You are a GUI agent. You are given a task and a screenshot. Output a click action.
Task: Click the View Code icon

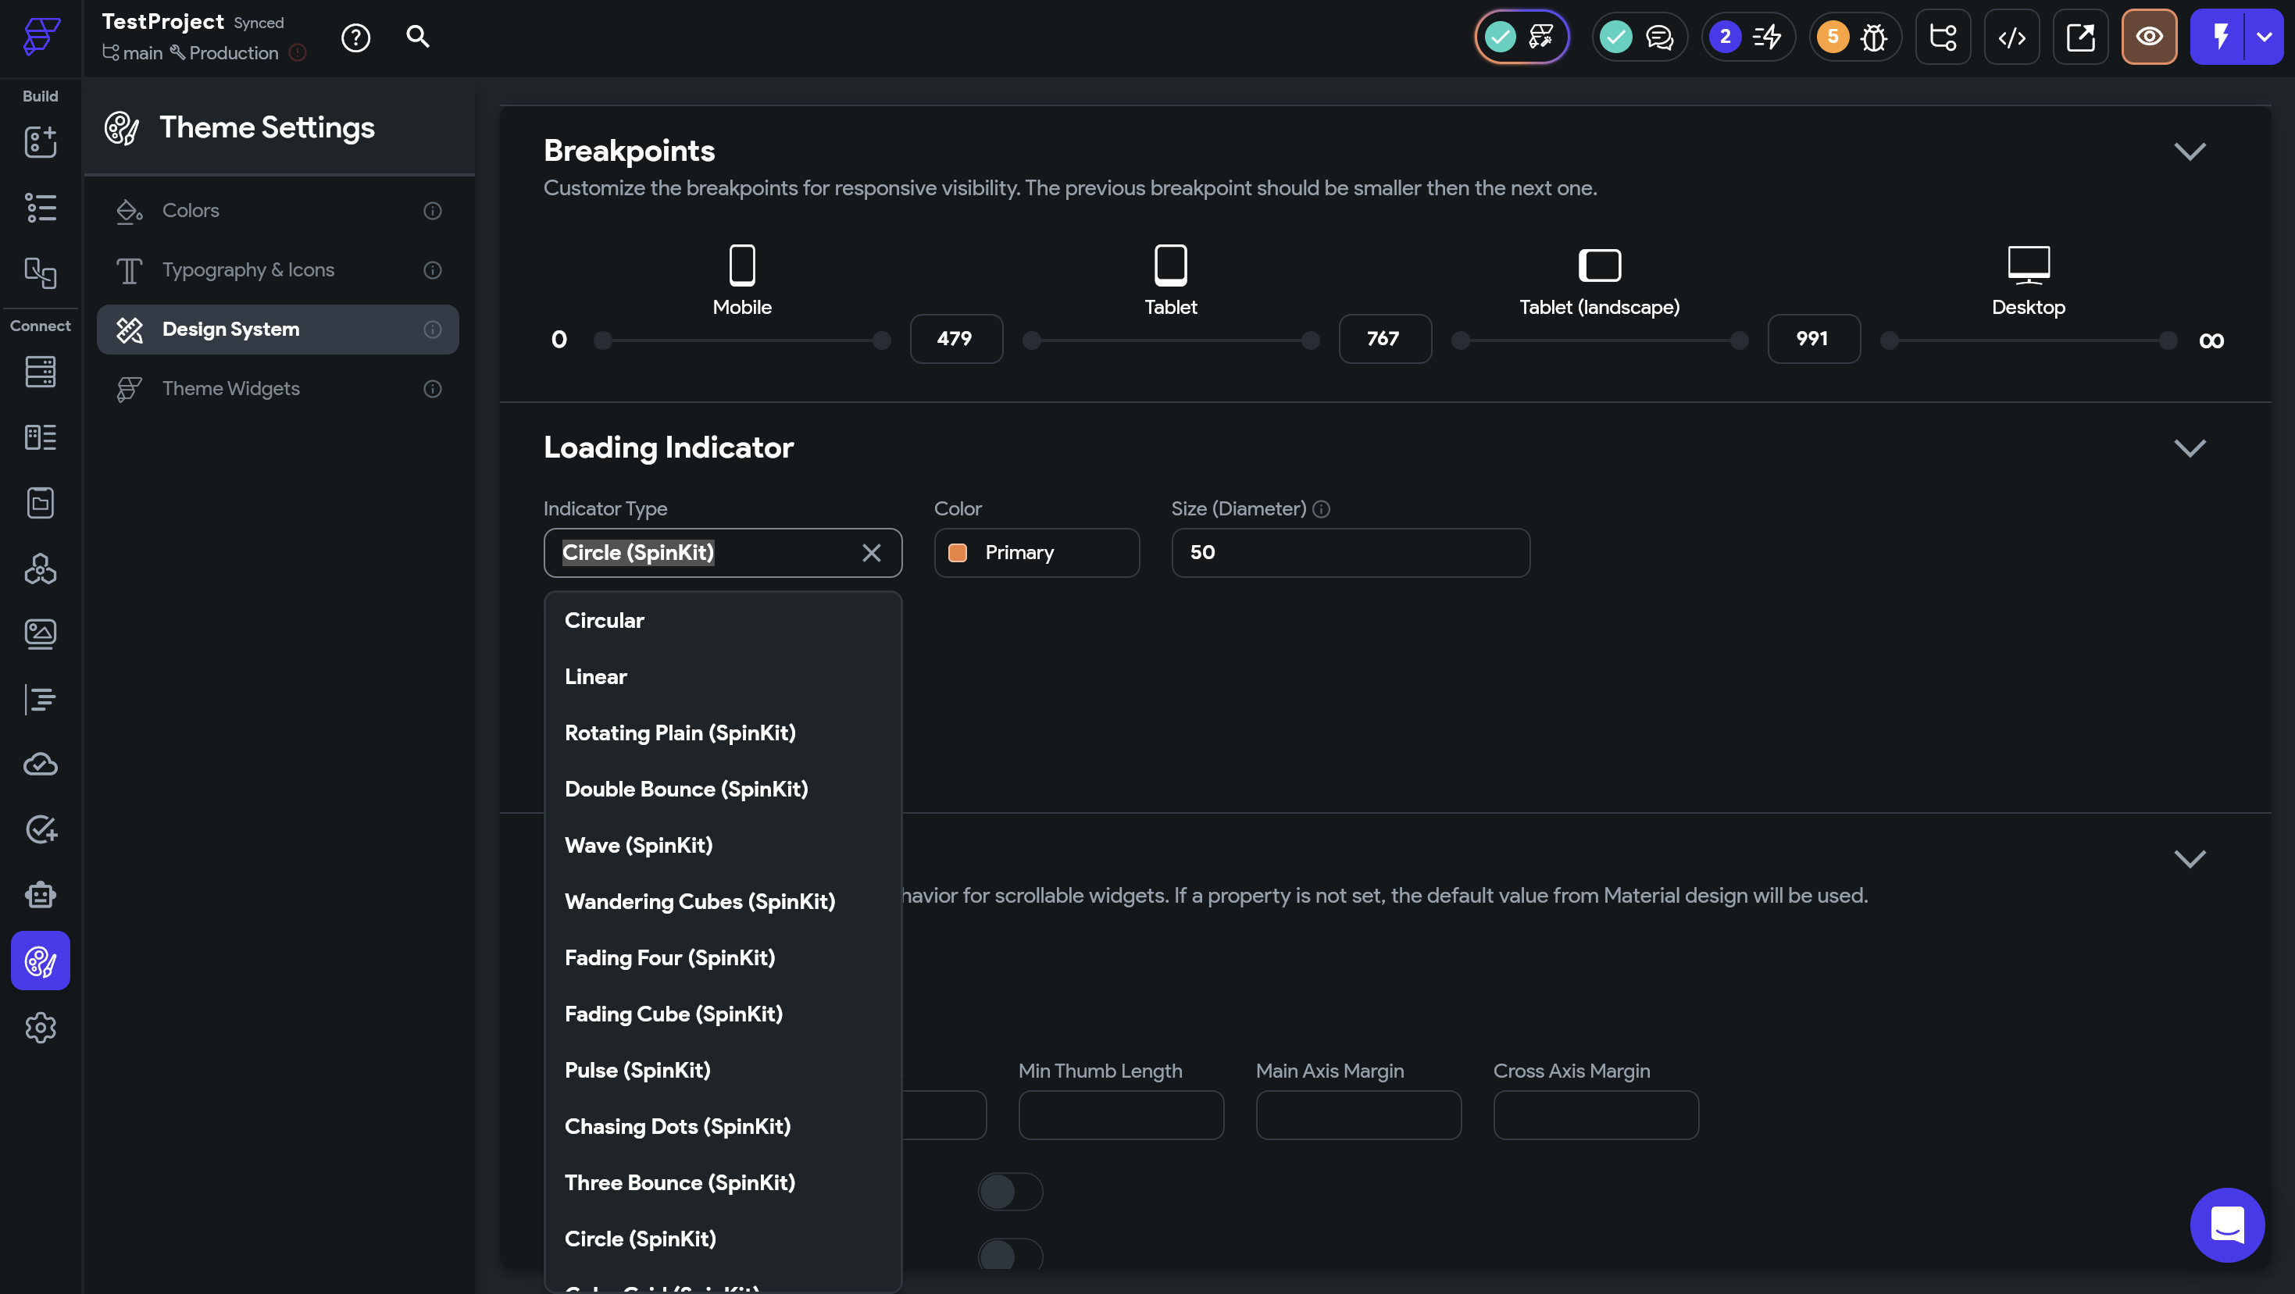[2011, 37]
